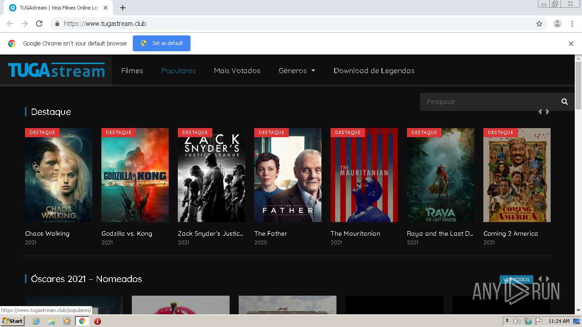Expand the Géneros dropdown menu
Viewport: 582px width, 327px height.
pyautogui.click(x=297, y=71)
